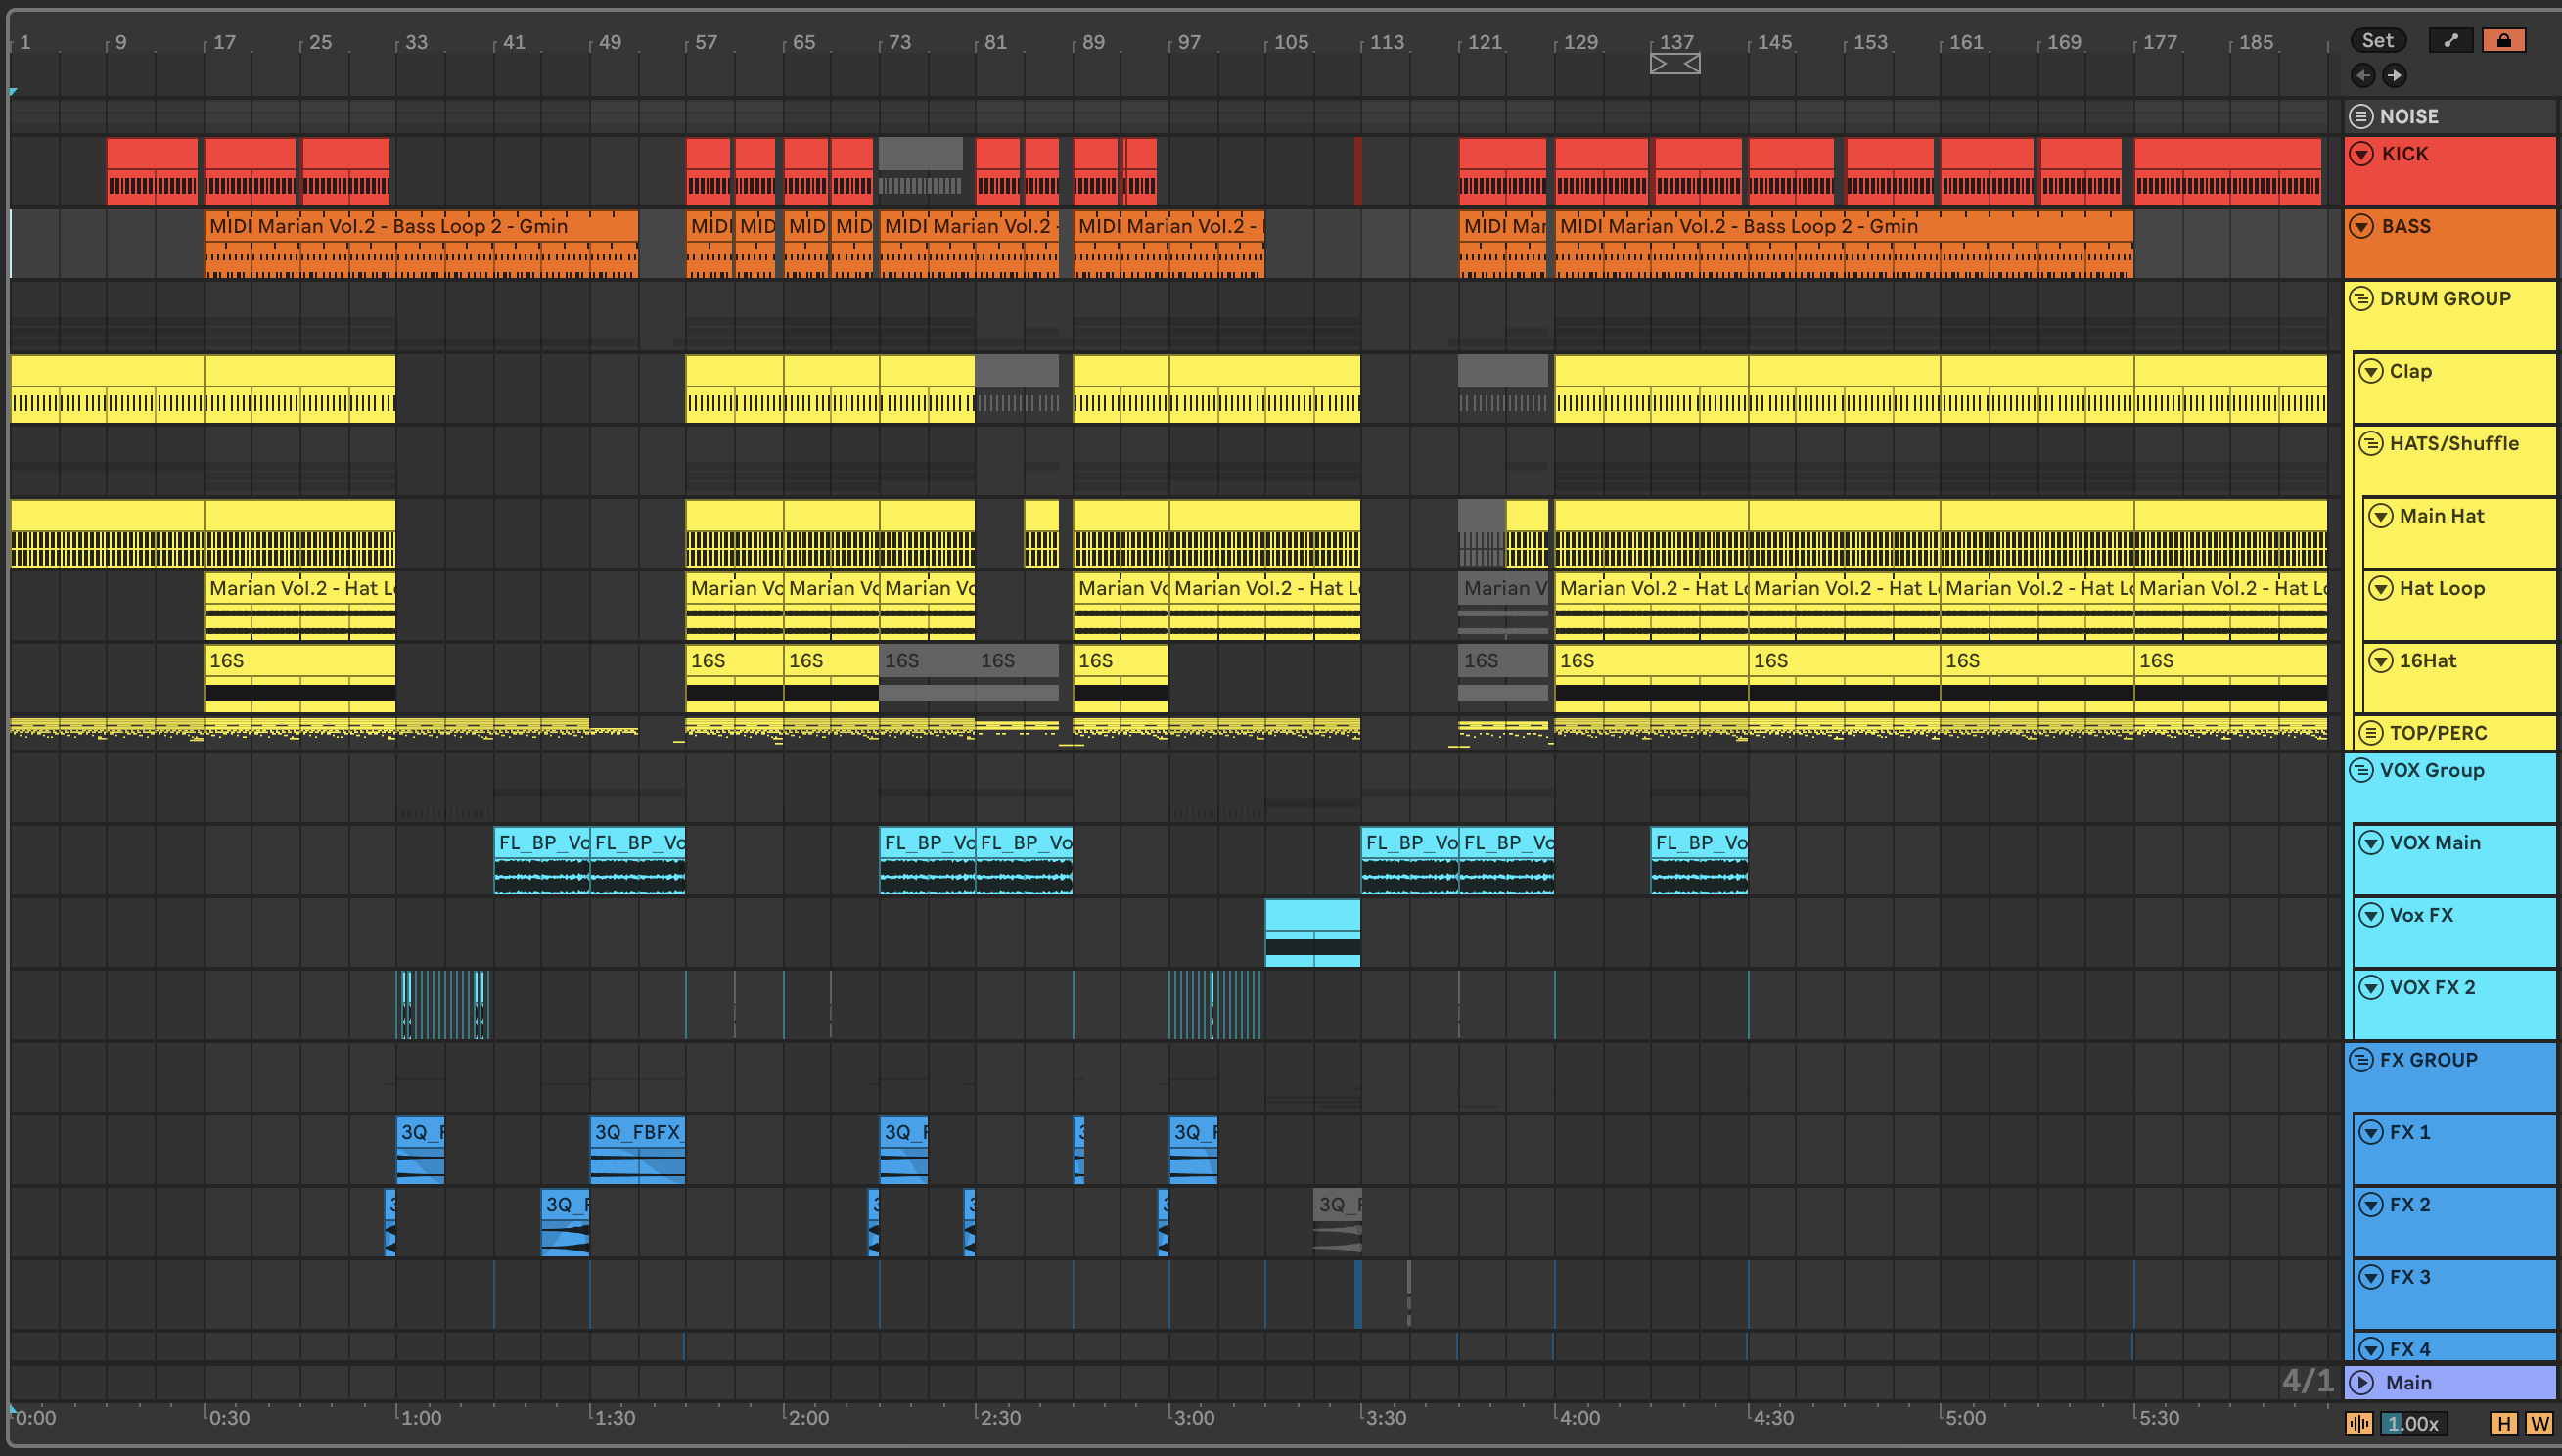Click the locator marker near bar 137
This screenshot has width=2562, height=1456.
1675,63
